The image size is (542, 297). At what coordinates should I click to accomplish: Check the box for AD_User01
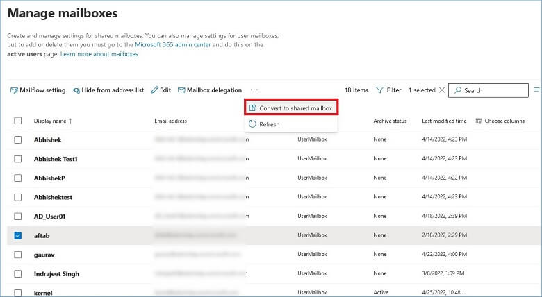(x=17, y=217)
